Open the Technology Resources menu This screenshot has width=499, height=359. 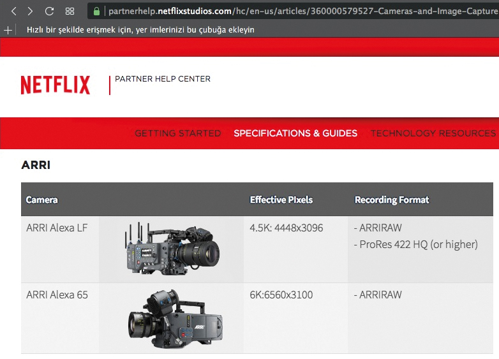(433, 133)
